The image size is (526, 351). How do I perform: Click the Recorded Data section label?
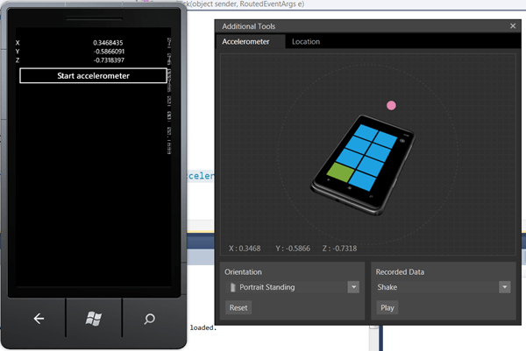[400, 272]
